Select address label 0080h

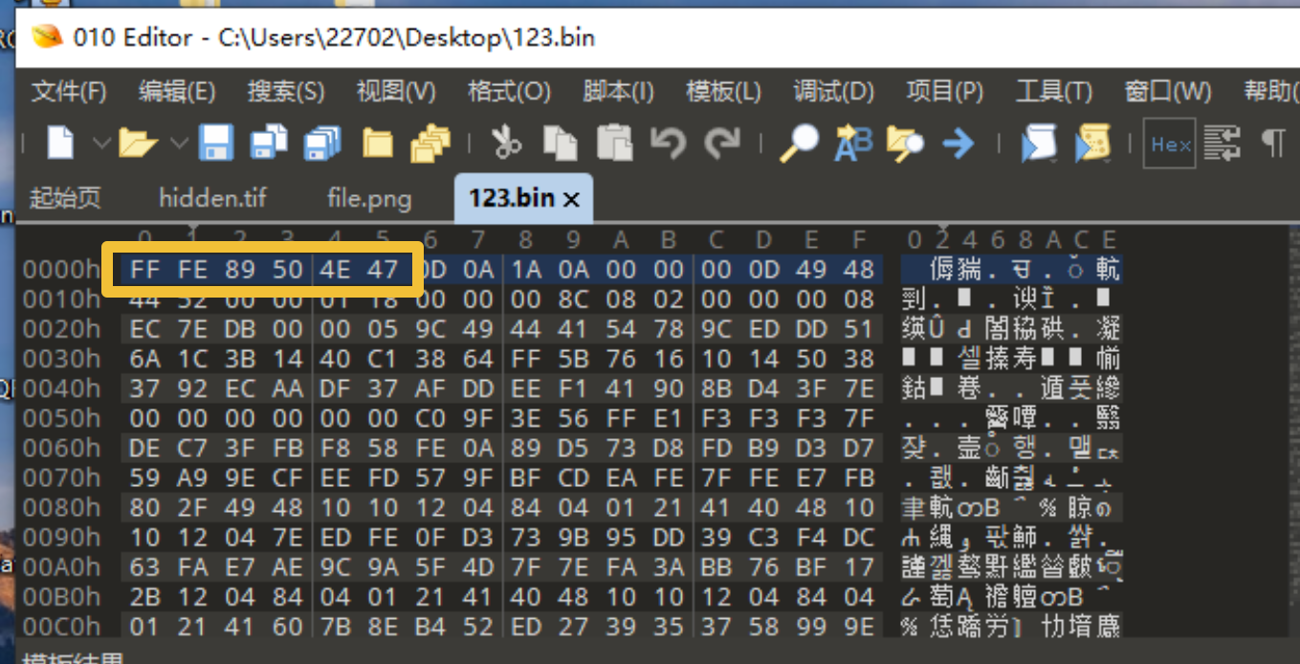pyautogui.click(x=61, y=507)
